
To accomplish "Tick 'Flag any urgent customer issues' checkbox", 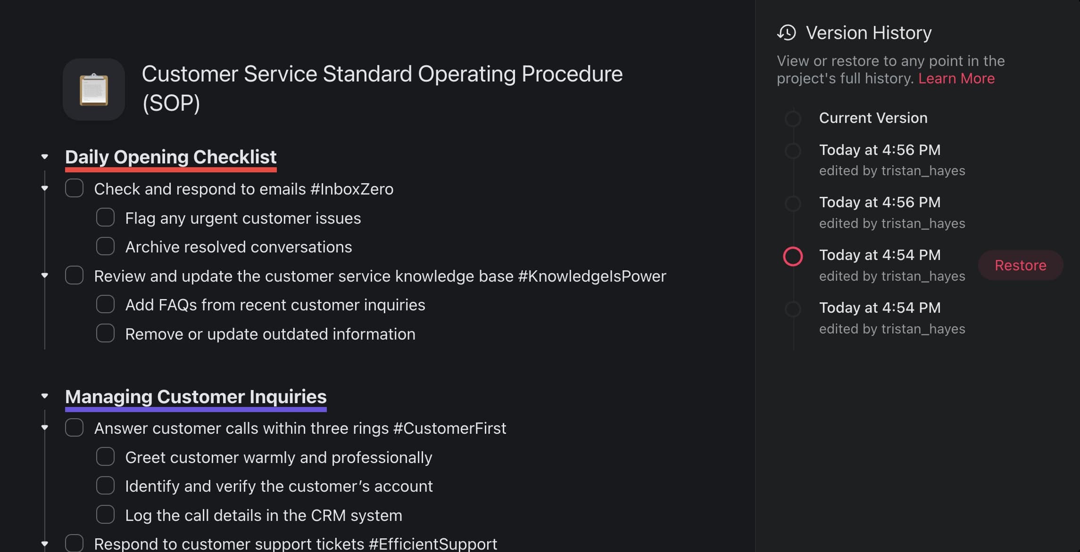I will click(105, 218).
